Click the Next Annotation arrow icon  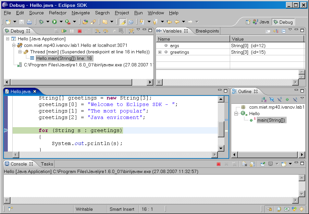click(x=142, y=22)
